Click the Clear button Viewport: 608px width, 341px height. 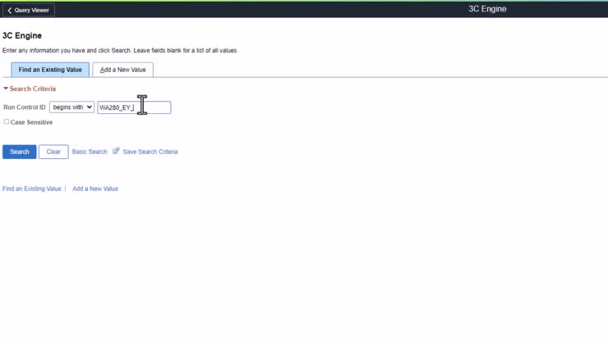tap(53, 152)
